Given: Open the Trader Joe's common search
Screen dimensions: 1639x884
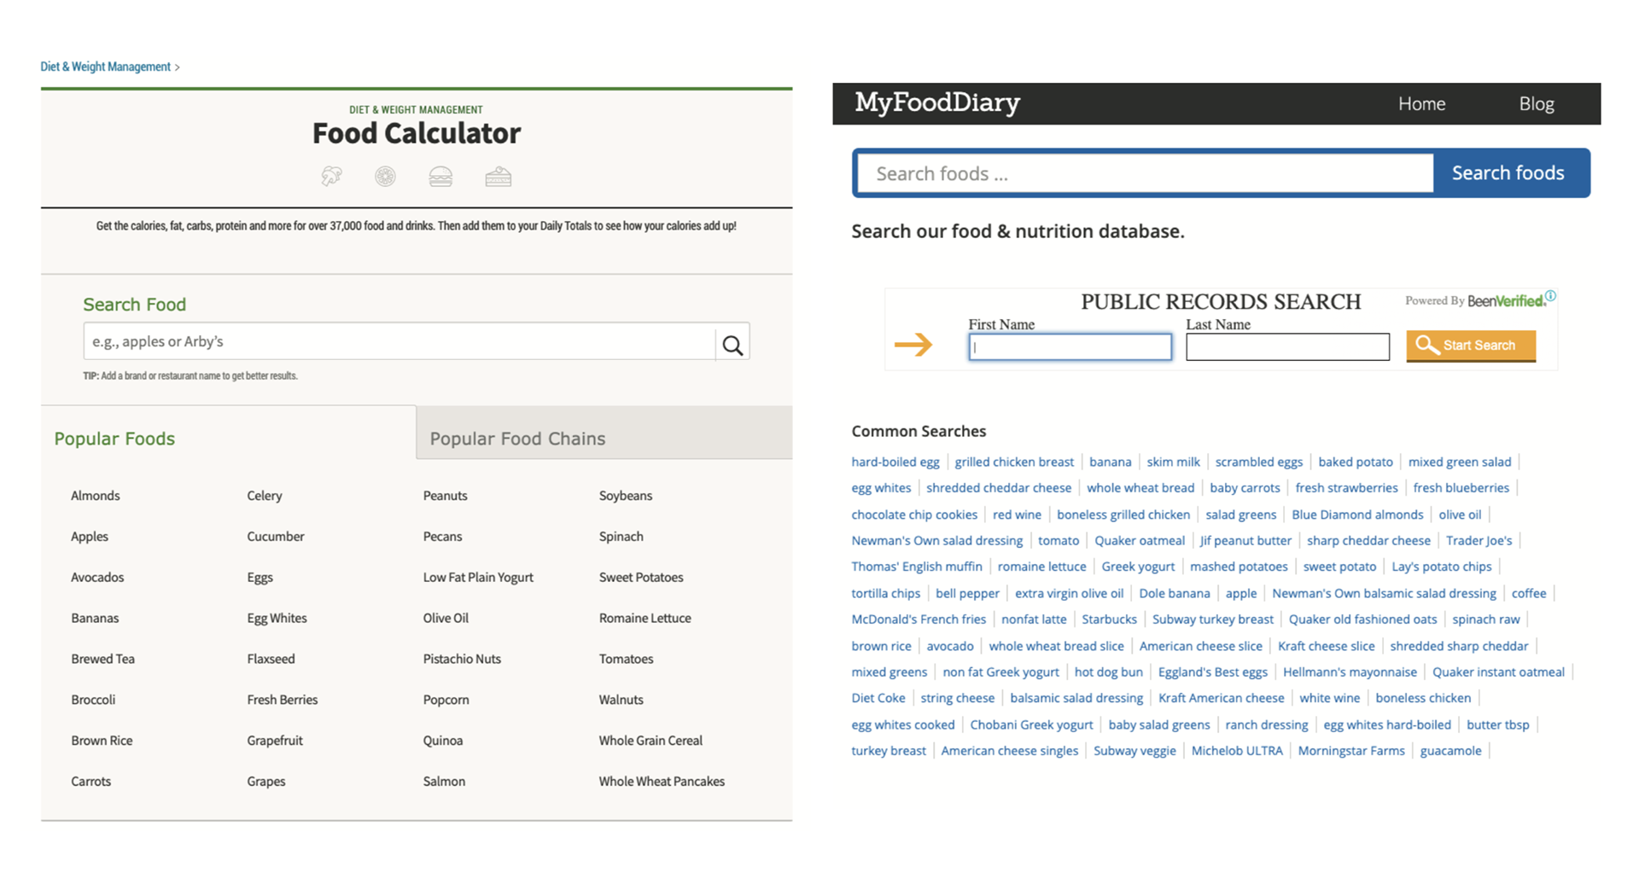Looking at the screenshot, I should [1479, 541].
